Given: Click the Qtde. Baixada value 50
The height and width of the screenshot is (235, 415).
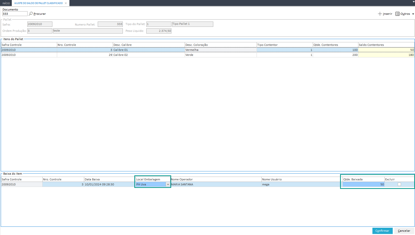Looking at the screenshot, I should pos(364,184).
